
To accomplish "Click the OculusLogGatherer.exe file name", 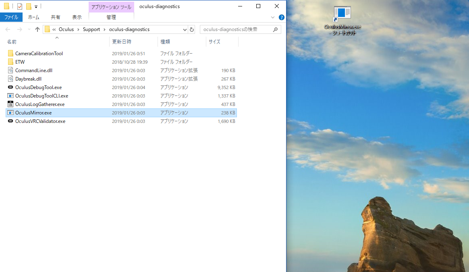I will click(40, 104).
